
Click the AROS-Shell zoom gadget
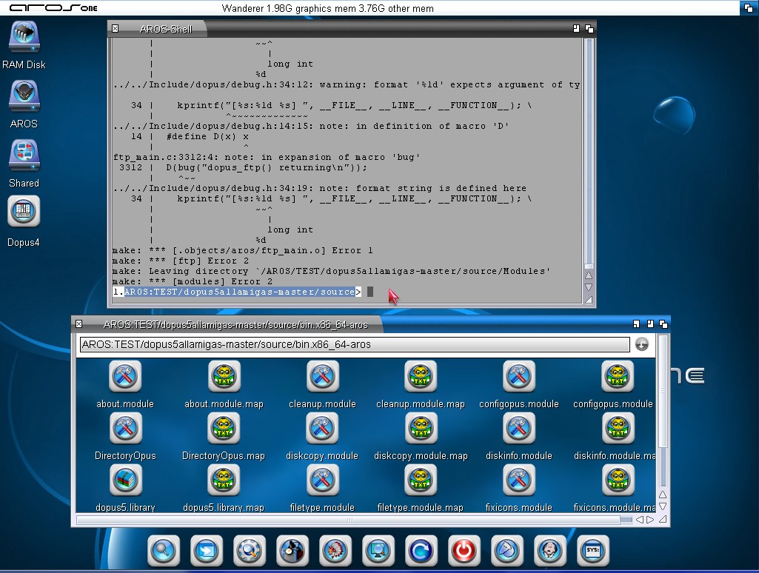pos(576,29)
